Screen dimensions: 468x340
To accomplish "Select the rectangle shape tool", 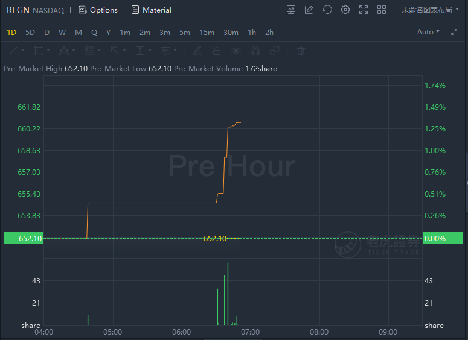I will coord(39,51).
